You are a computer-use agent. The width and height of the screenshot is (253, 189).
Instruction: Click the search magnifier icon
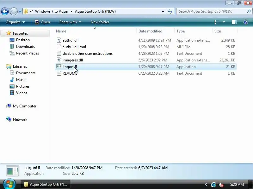coord(249,11)
